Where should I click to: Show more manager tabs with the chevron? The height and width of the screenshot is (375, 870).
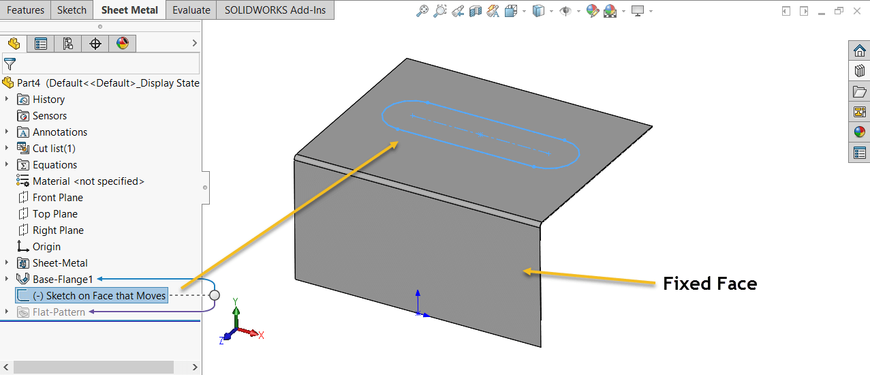pos(194,43)
